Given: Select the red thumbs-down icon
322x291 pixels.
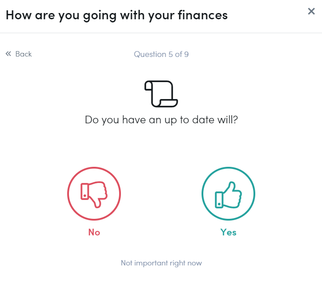Looking at the screenshot, I should (94, 195).
